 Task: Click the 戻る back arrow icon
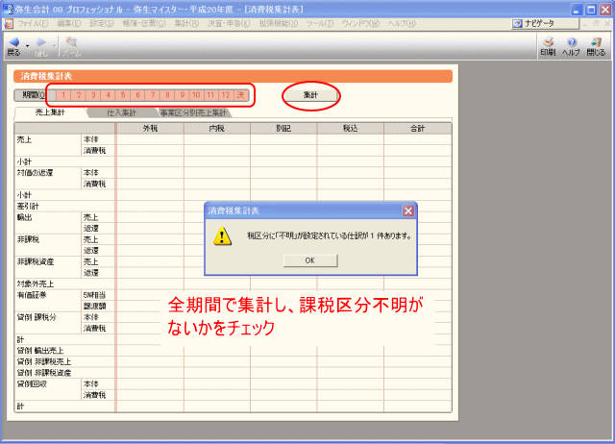(x=14, y=42)
